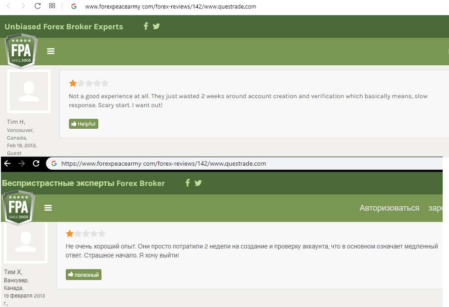This screenshot has height=307, width=449.
Task: Reload the page in the upper browser
Action: click(x=37, y=6)
